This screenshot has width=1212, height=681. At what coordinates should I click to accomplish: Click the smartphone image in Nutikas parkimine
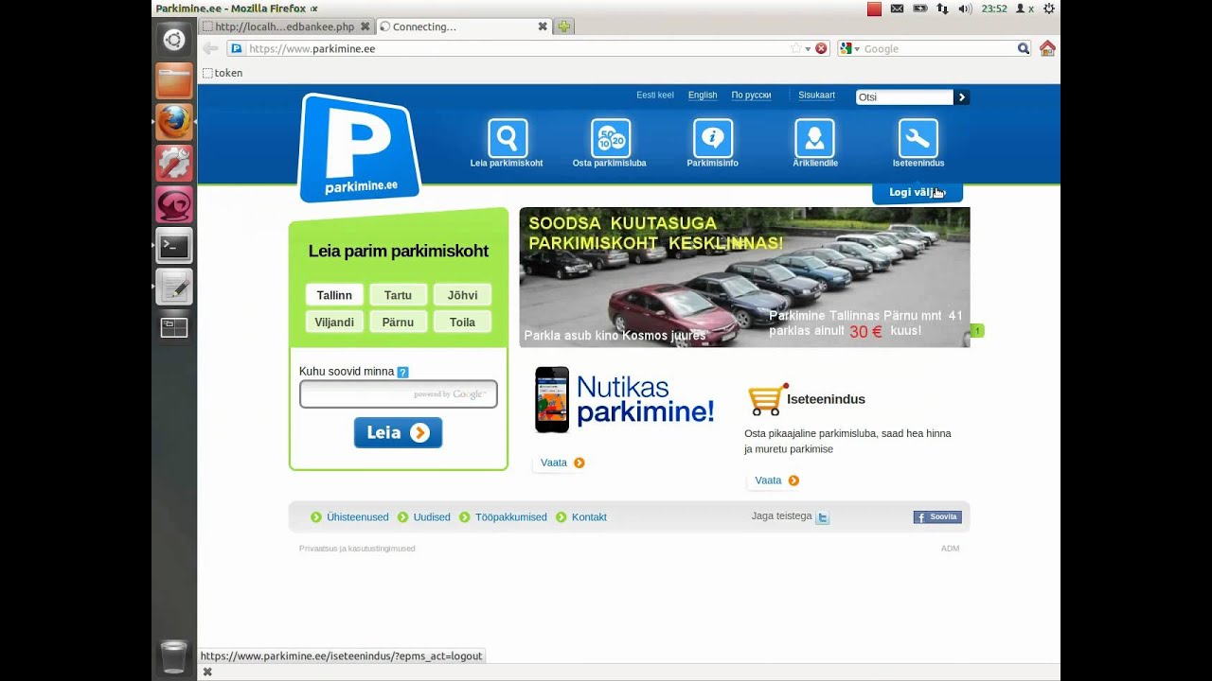tap(552, 400)
